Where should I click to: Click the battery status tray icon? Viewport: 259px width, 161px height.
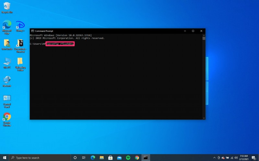[228, 158]
